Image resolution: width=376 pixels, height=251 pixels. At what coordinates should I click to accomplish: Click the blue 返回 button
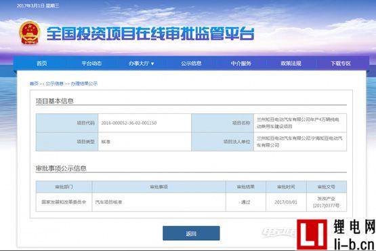click(191, 233)
